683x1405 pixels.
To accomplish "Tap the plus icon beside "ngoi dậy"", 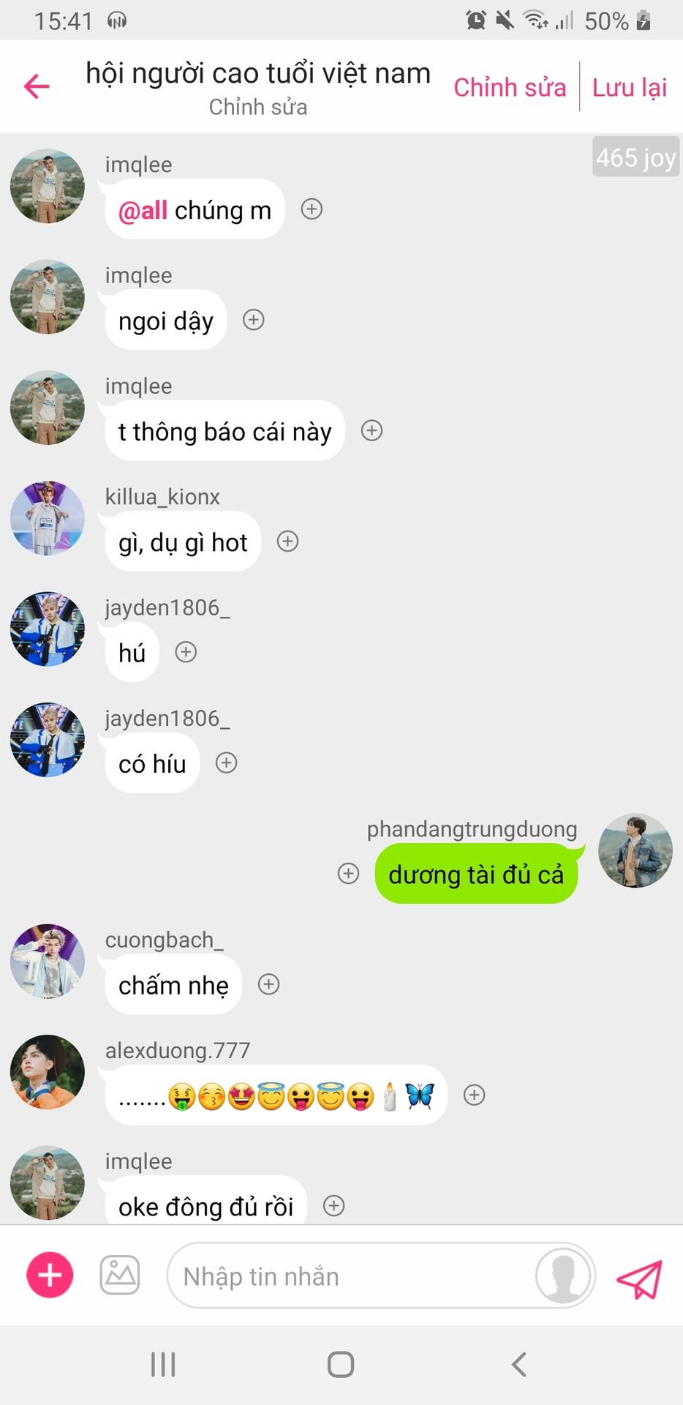I will coord(254,320).
